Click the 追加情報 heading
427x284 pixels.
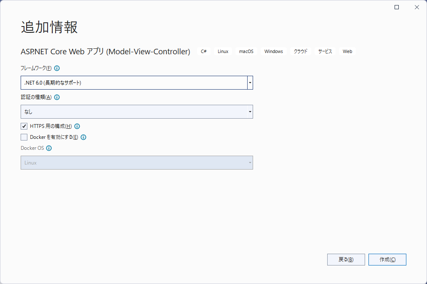tap(49, 27)
